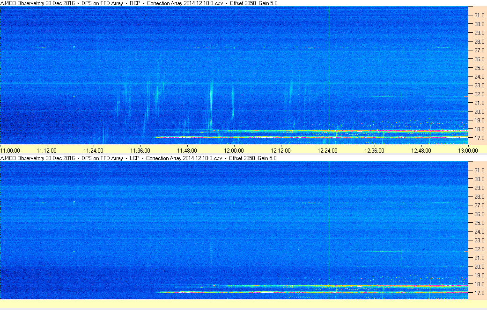The height and width of the screenshot is (310, 487).
Task: Pick the 12:12:00 time axis label
Action: point(281,150)
